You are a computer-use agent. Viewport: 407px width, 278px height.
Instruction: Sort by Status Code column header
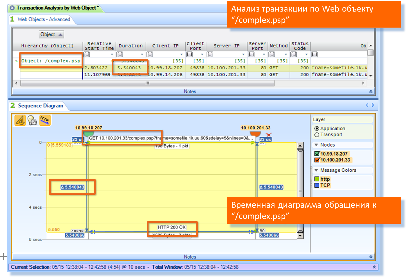[x=300, y=46]
